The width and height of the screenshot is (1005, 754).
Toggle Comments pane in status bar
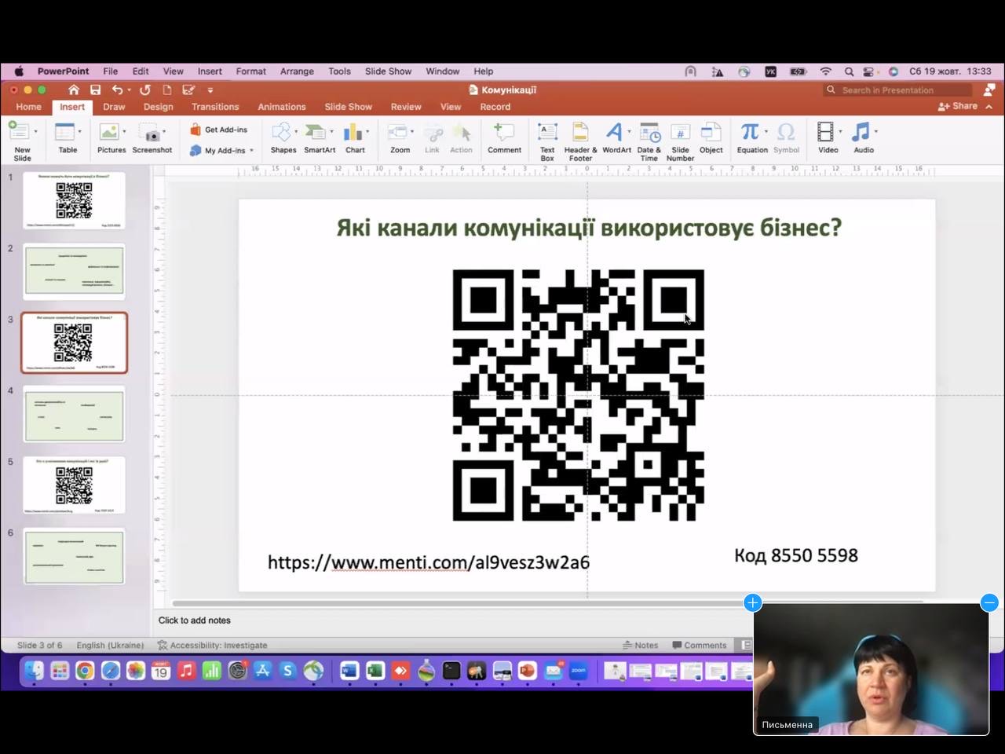tap(700, 645)
